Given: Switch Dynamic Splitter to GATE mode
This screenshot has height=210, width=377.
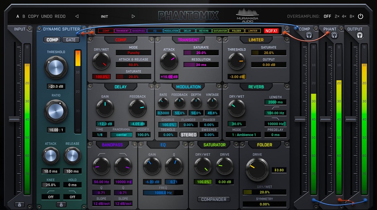Looking at the screenshot, I should click(71, 40).
